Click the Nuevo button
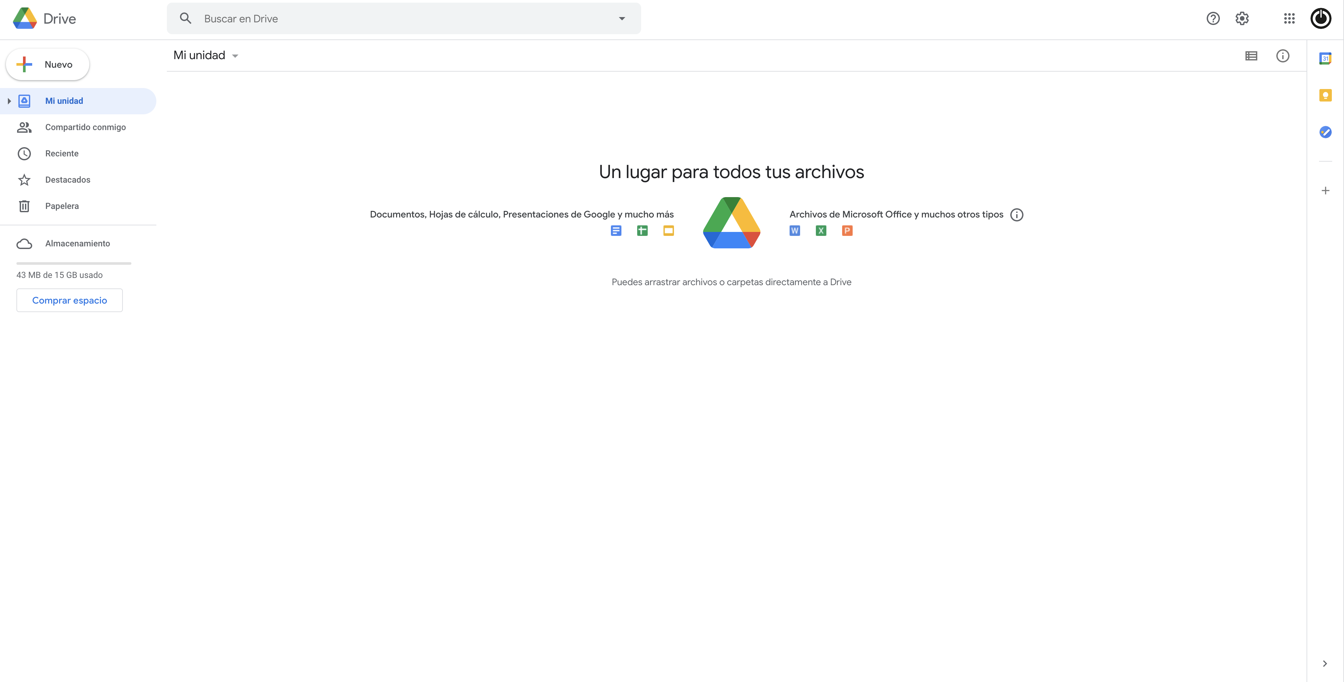 click(48, 65)
